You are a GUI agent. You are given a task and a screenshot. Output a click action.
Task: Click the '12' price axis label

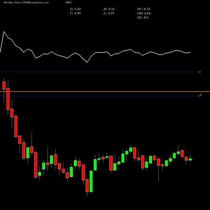[199, 72]
